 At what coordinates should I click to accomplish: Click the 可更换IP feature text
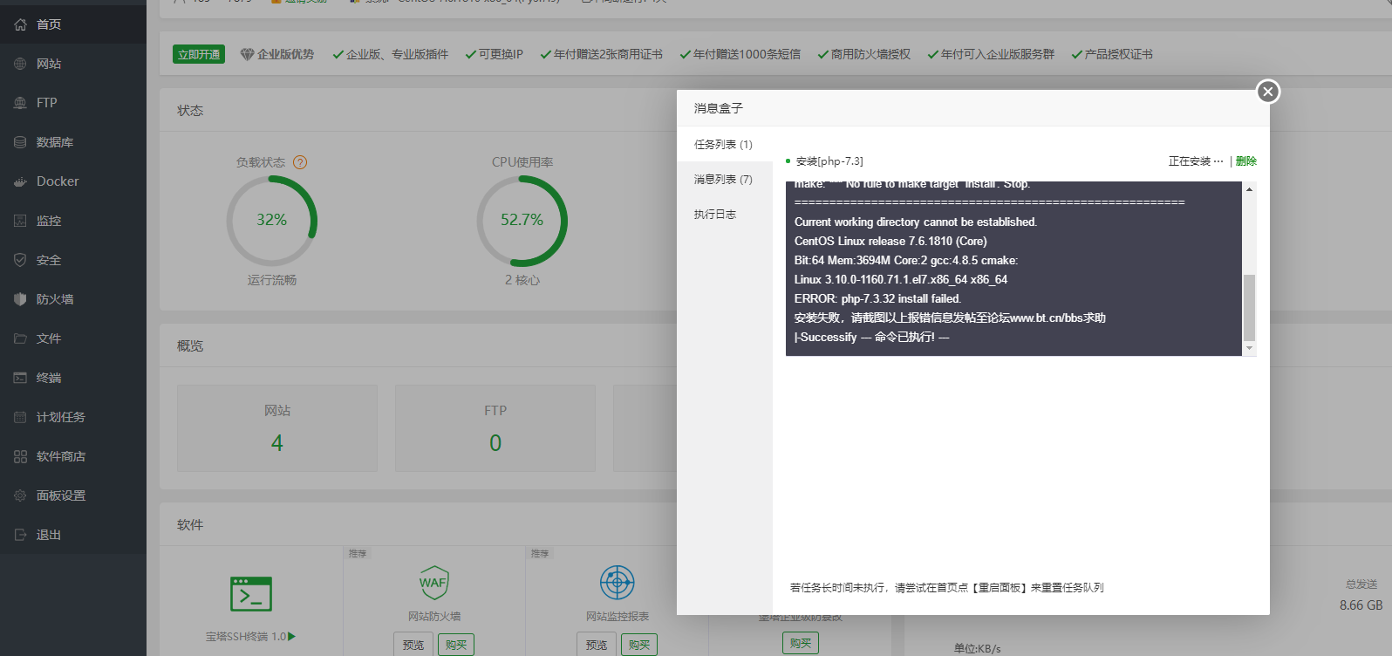coord(501,54)
